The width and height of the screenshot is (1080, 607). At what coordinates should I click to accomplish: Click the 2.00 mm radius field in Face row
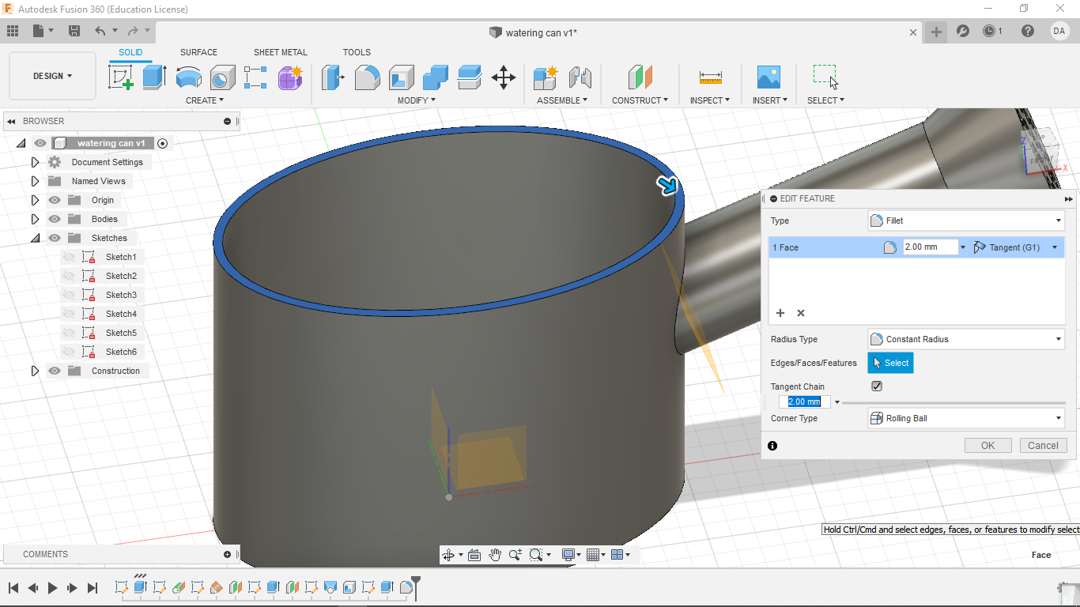931,247
